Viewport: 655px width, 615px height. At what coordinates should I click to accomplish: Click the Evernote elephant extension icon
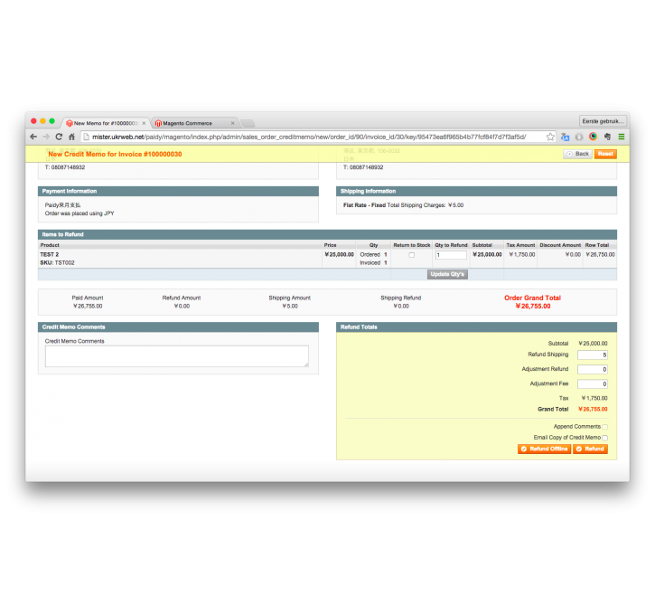pyautogui.click(x=607, y=137)
